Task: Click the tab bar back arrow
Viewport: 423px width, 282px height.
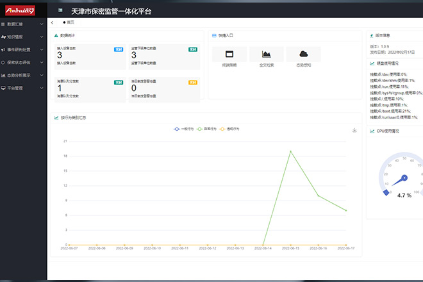Action: [x=51, y=22]
